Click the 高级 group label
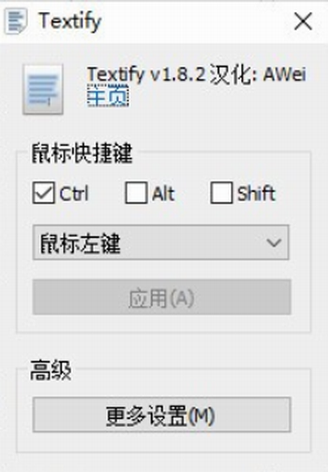 [51, 370]
